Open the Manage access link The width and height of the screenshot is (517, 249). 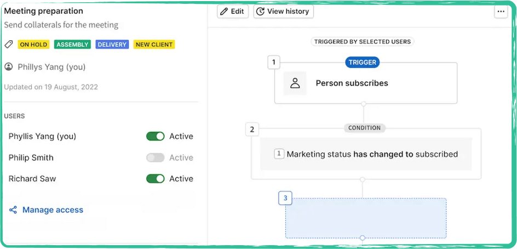[x=53, y=210]
